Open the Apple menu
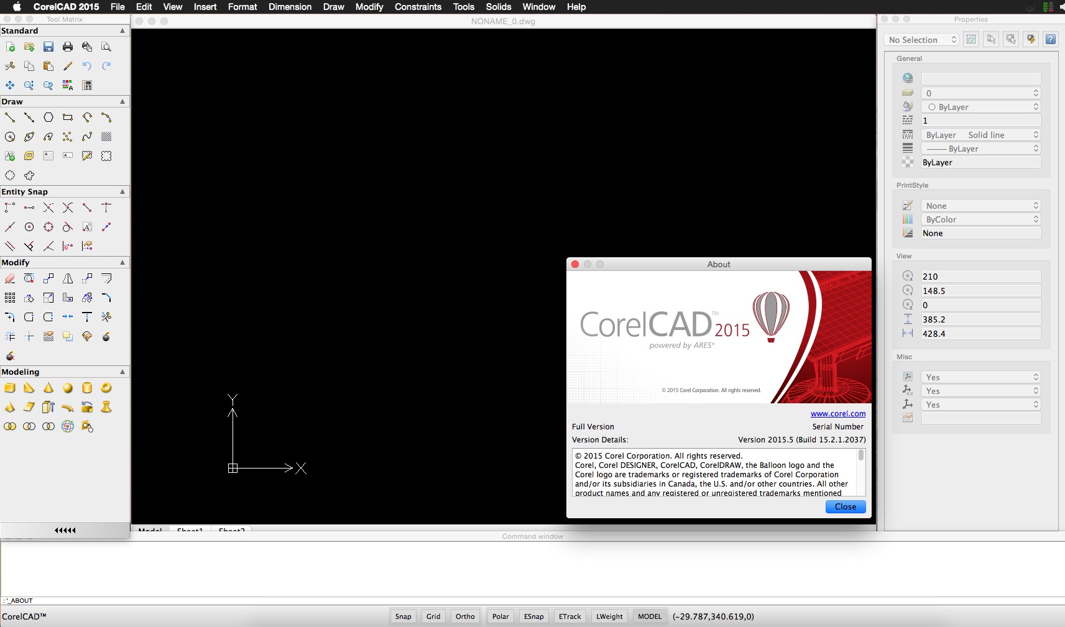The height and width of the screenshot is (627, 1065). point(17,7)
